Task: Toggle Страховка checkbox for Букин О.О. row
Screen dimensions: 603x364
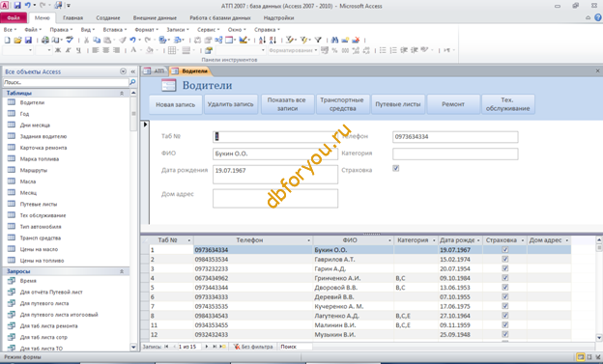Action: [x=505, y=250]
